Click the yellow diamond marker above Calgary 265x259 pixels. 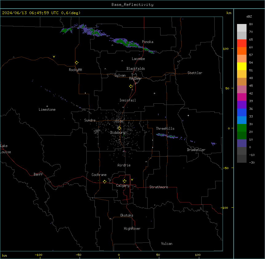point(125,181)
